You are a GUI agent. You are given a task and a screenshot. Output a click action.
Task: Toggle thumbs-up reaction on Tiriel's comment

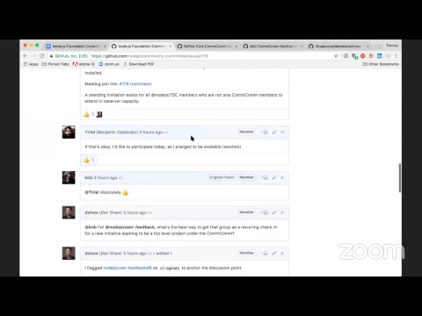89,160
